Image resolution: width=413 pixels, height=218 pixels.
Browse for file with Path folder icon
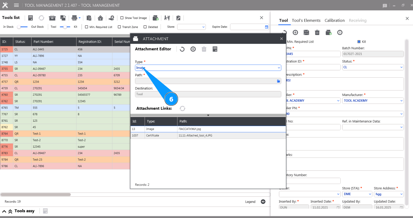[278, 81]
